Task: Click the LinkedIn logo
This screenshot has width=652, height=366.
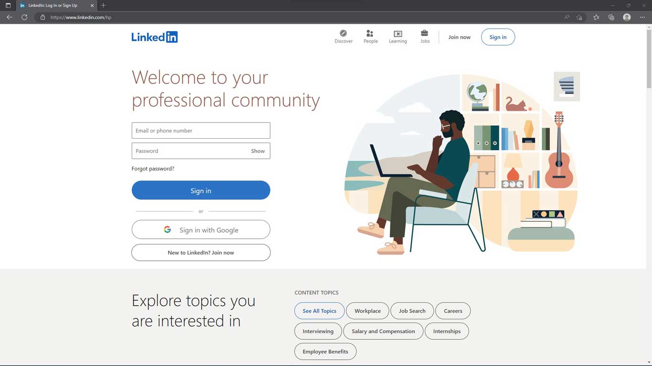Action: pos(155,37)
